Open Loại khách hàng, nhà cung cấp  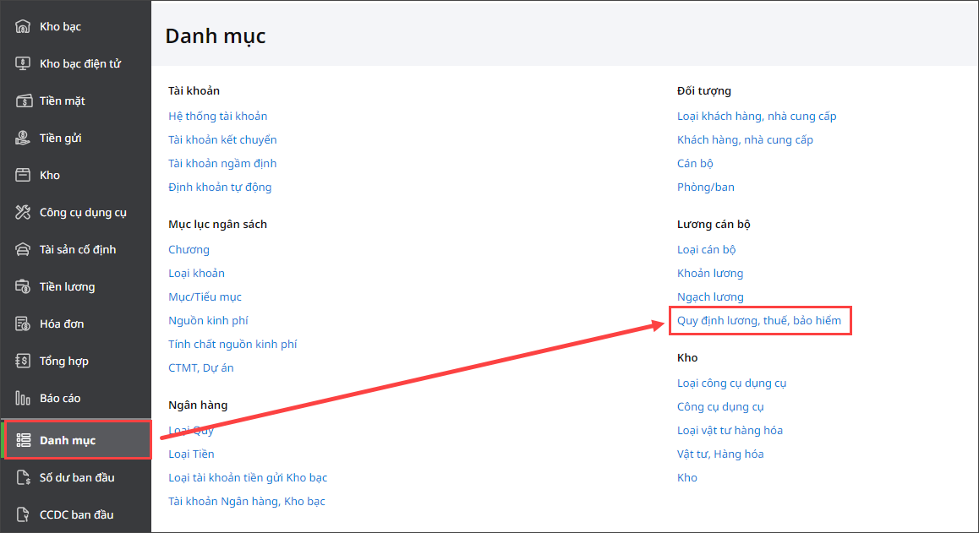[757, 116]
